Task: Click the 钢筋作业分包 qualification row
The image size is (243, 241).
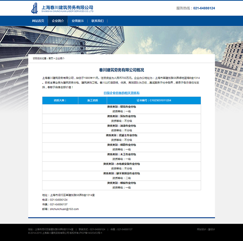Action: [122, 147]
